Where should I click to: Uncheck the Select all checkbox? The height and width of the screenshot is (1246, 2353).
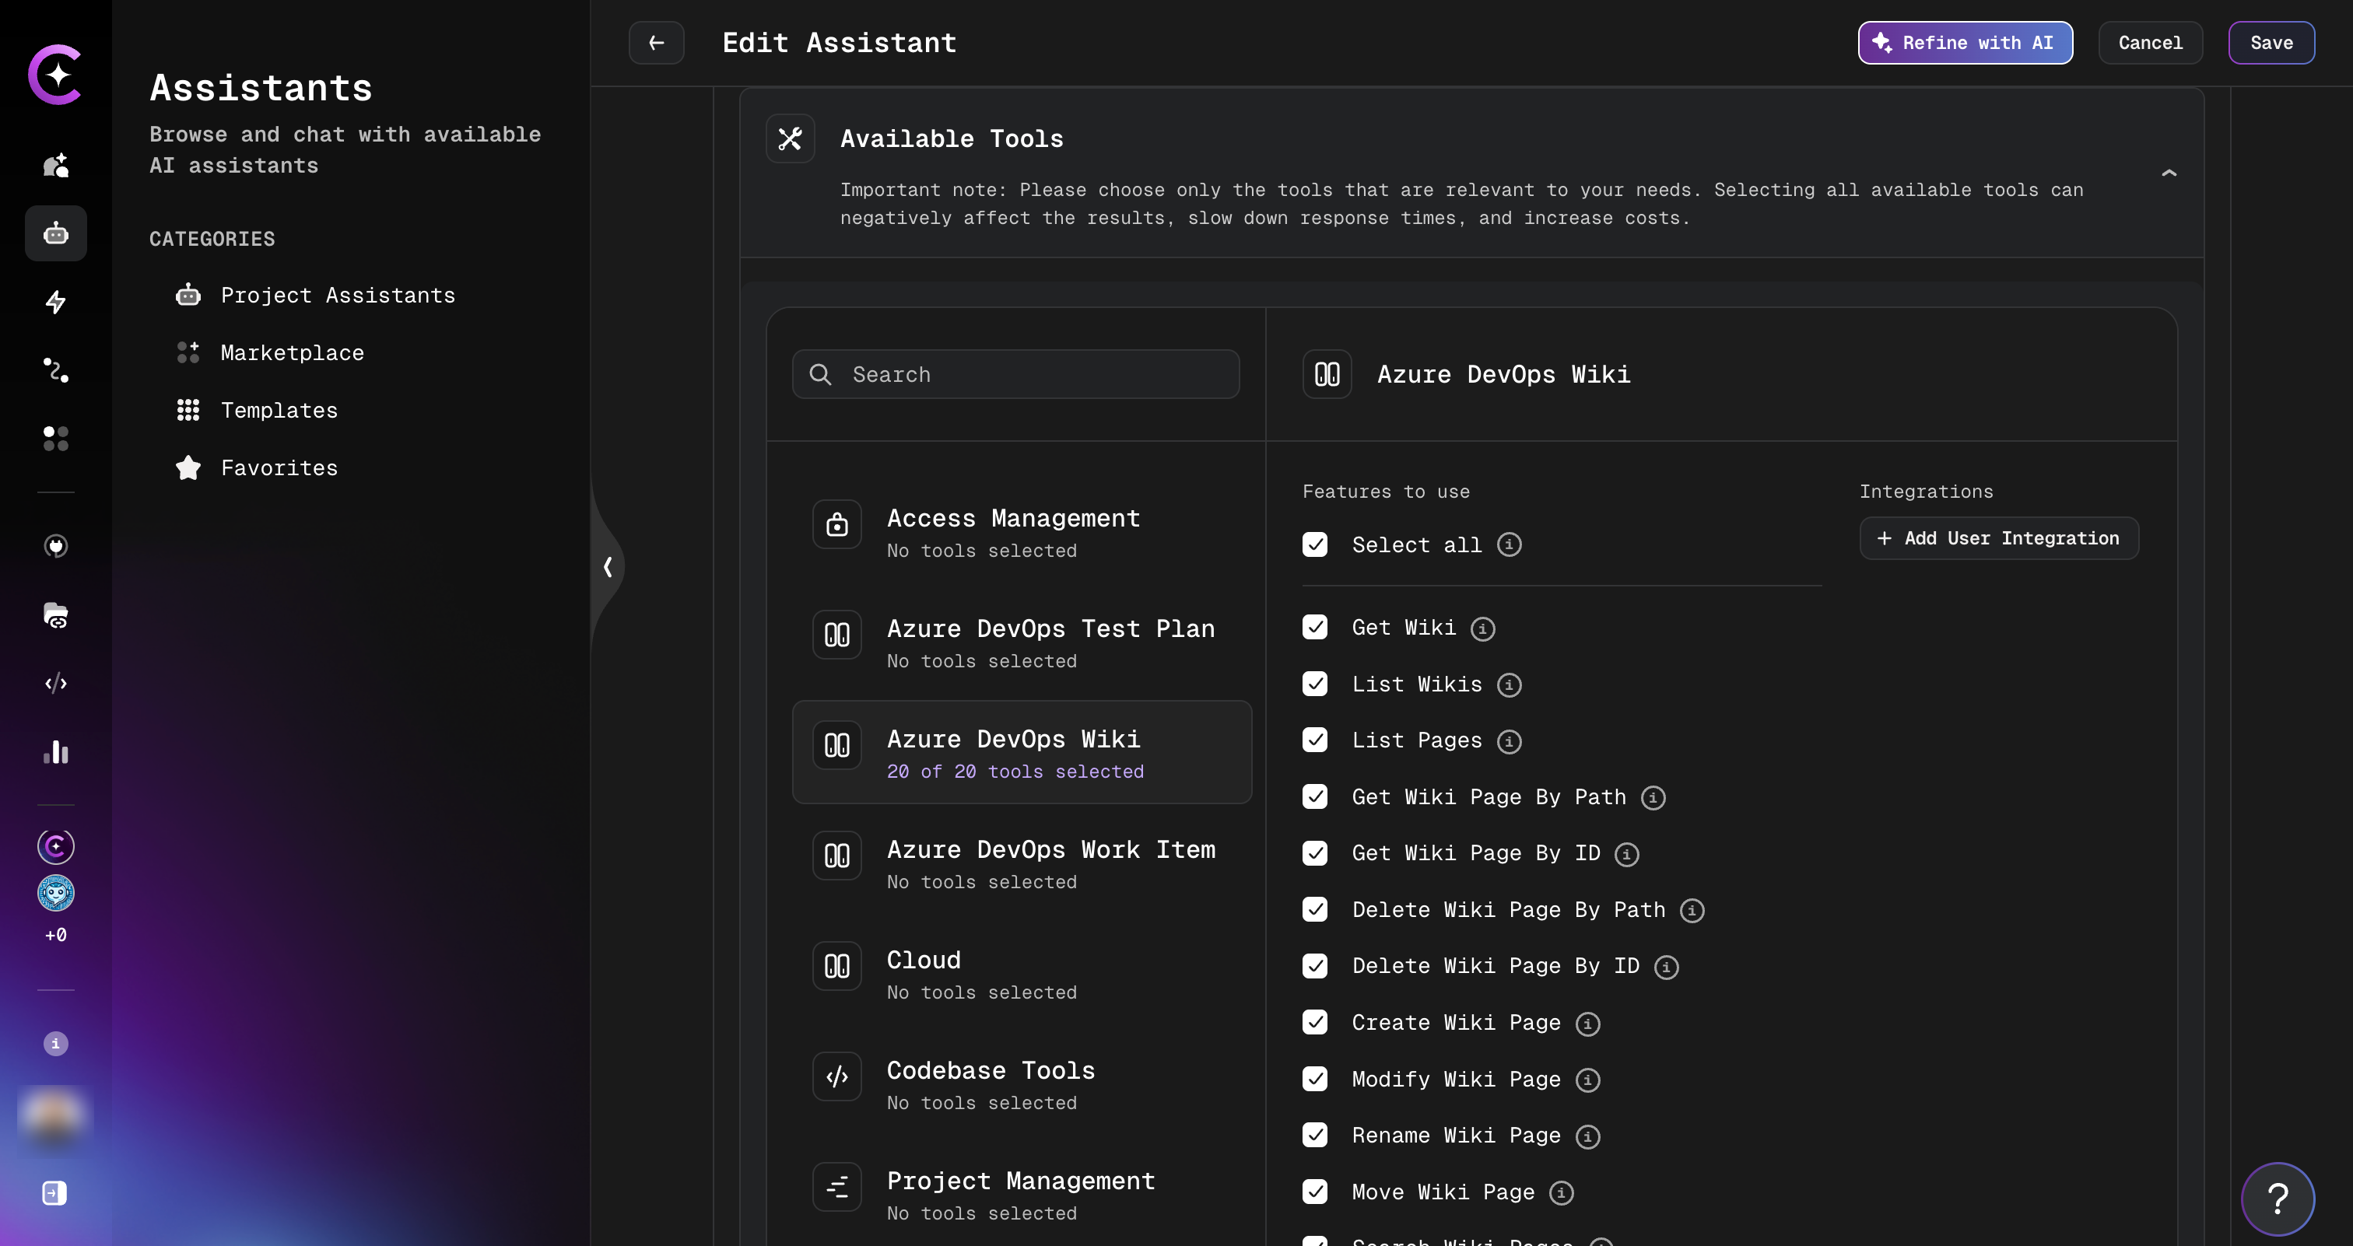coord(1315,545)
